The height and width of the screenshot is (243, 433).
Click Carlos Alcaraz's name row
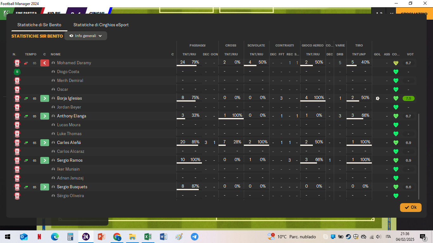coord(71,152)
